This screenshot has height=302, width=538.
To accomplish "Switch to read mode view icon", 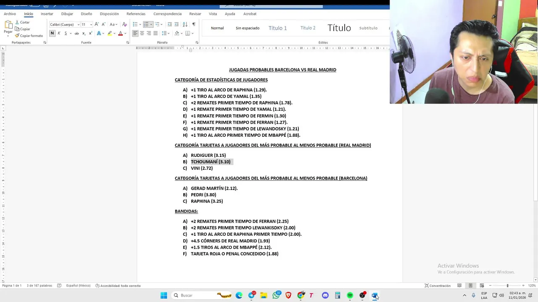I will click(459, 286).
